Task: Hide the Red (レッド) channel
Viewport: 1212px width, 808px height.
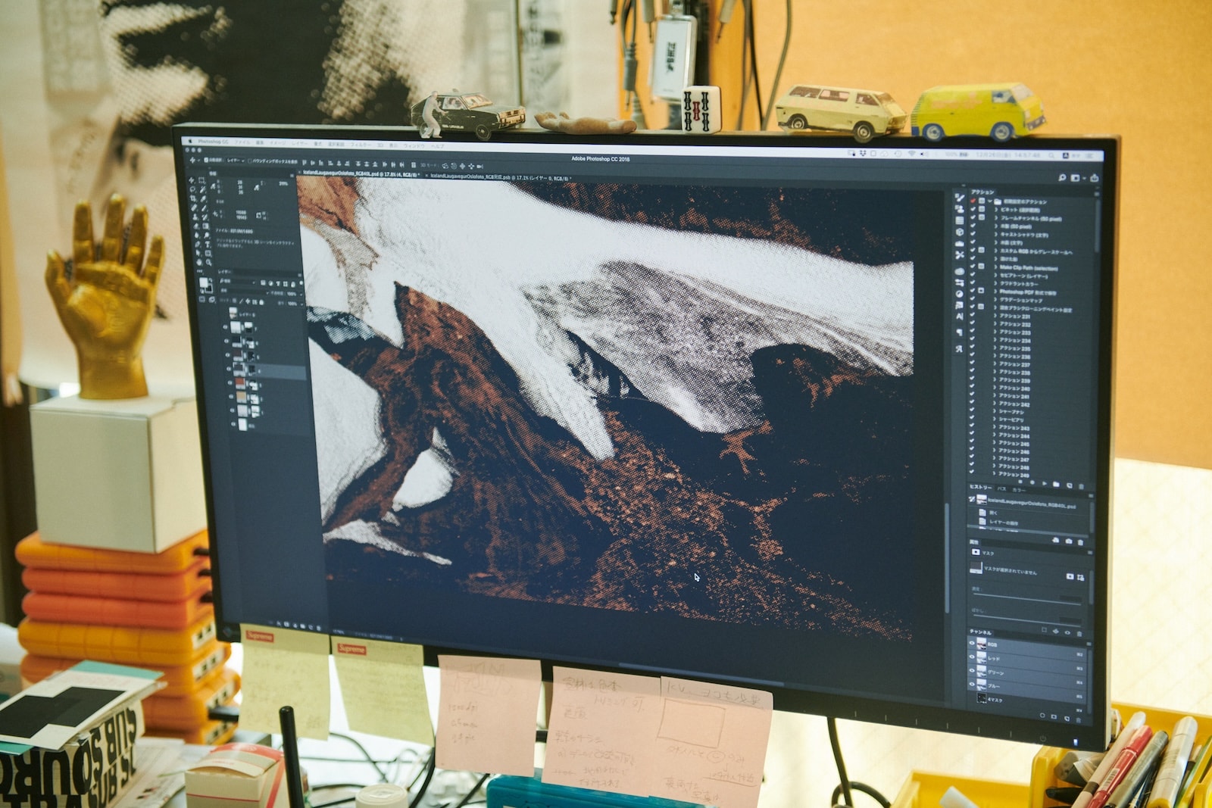Action: (x=972, y=657)
